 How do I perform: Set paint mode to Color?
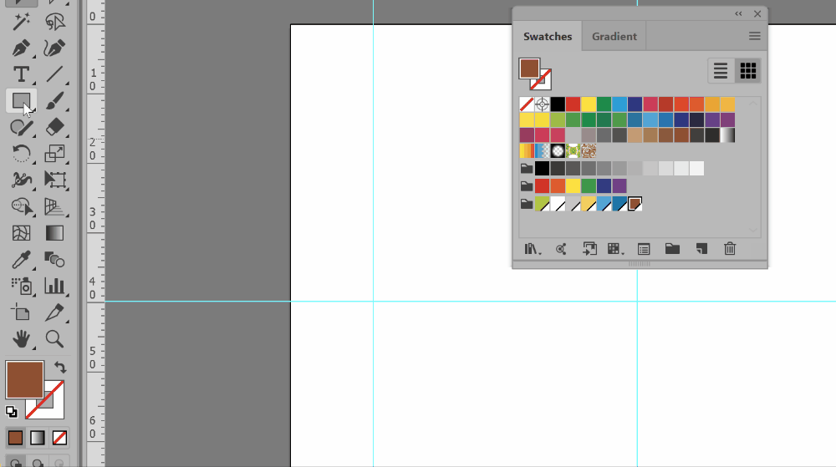(x=15, y=438)
